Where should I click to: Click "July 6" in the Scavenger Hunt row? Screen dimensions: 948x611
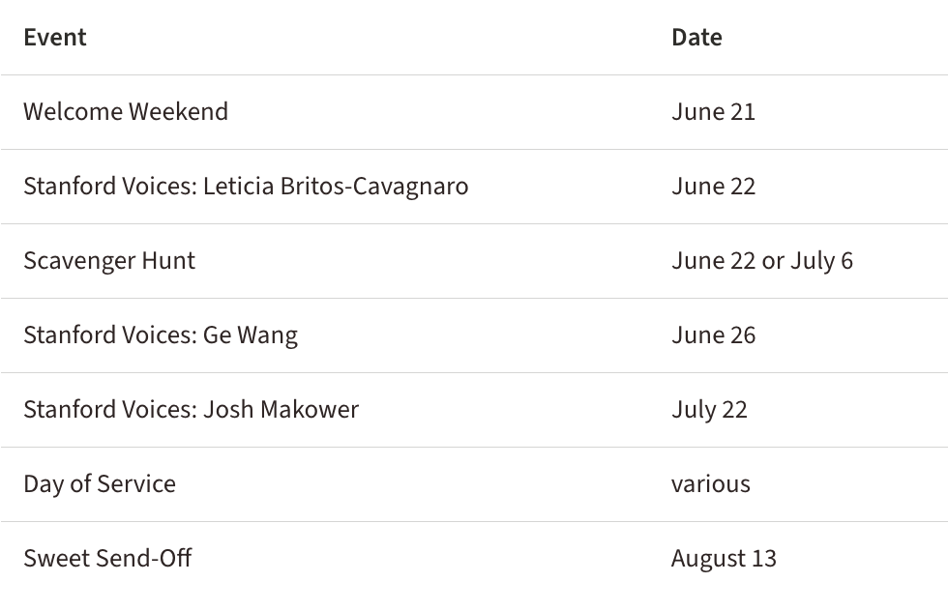[822, 261]
